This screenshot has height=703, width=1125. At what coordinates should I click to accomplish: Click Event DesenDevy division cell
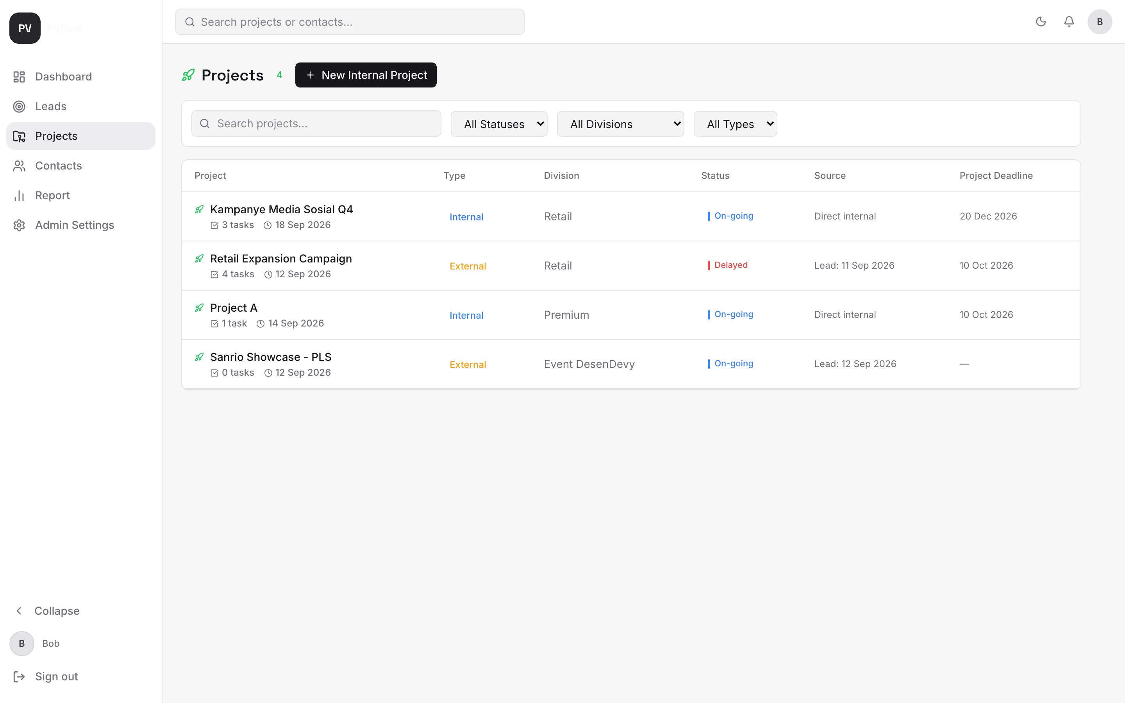pyautogui.click(x=589, y=364)
